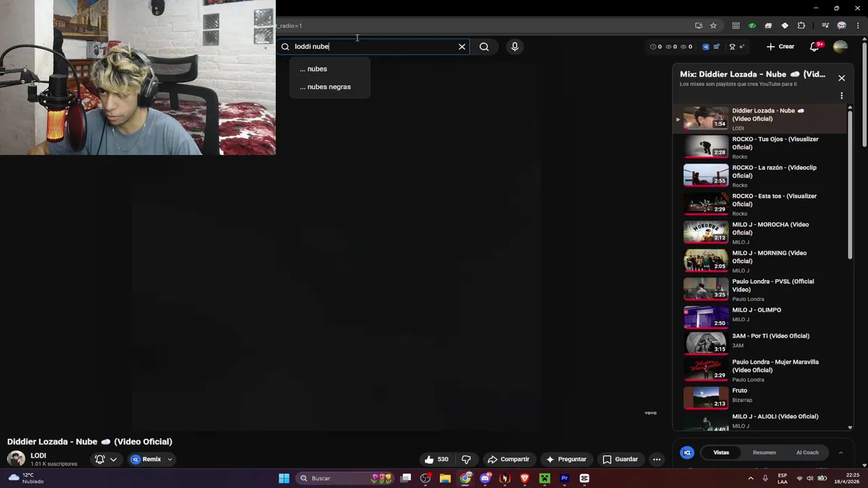
Task: Click the Remix button
Action: [146, 459]
